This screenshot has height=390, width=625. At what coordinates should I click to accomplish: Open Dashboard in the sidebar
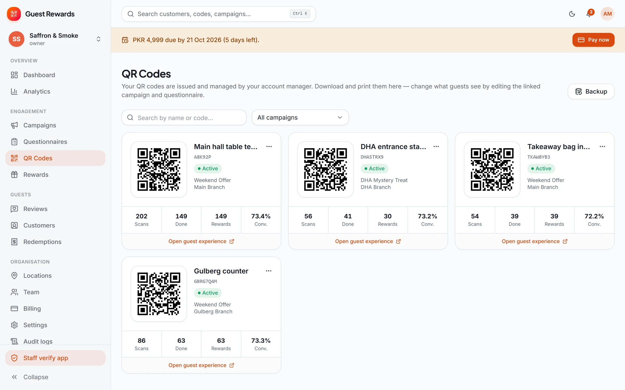[55, 75]
